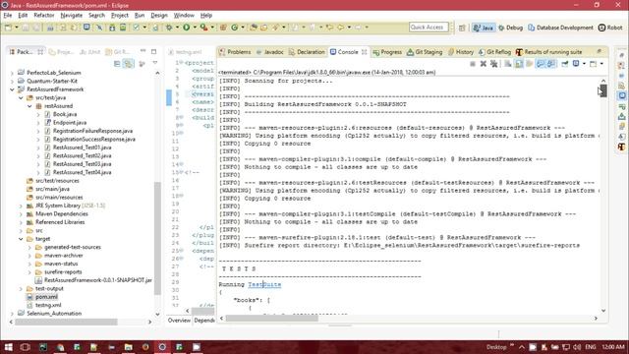The image size is (629, 354).
Task: Expand the PerfectoLab_Selenium project
Action: [x=12, y=73]
